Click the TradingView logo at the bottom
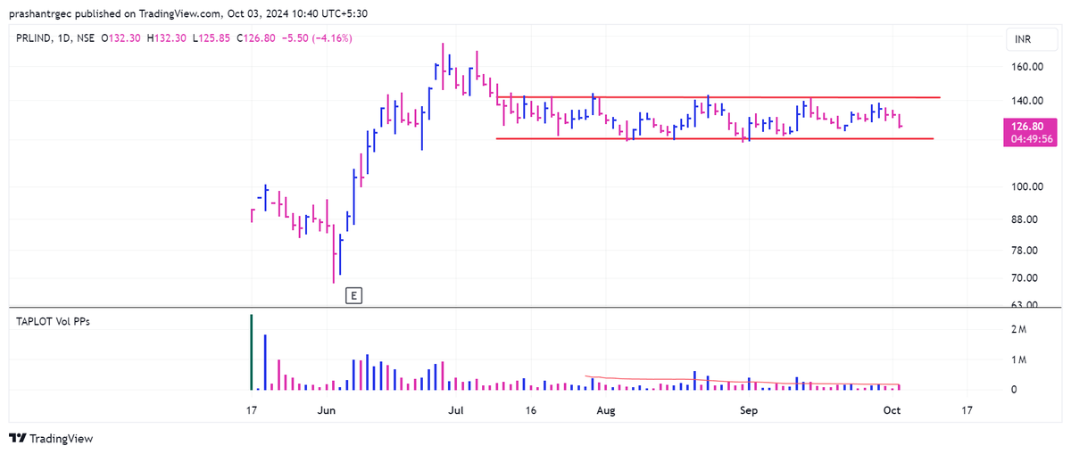The height and width of the screenshot is (454, 1071). 50,438
